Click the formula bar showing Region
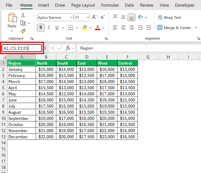Viewport: 201px width, 173px height. coord(139,48)
